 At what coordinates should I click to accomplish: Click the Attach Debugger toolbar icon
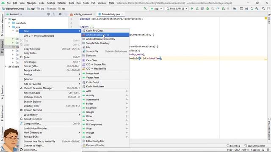(x=223, y=8)
